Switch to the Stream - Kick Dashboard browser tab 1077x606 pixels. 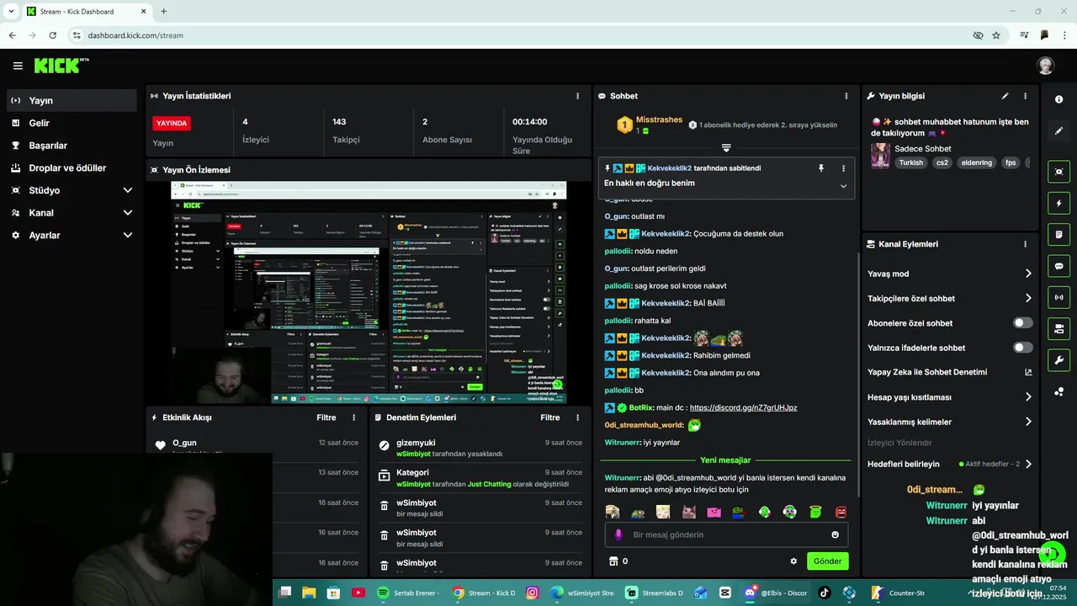(86, 11)
